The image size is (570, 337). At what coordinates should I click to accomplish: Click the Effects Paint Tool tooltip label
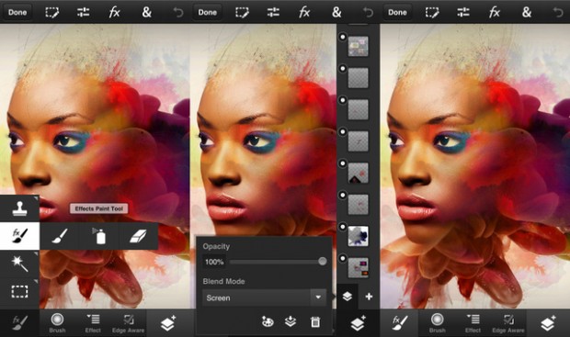(98, 208)
